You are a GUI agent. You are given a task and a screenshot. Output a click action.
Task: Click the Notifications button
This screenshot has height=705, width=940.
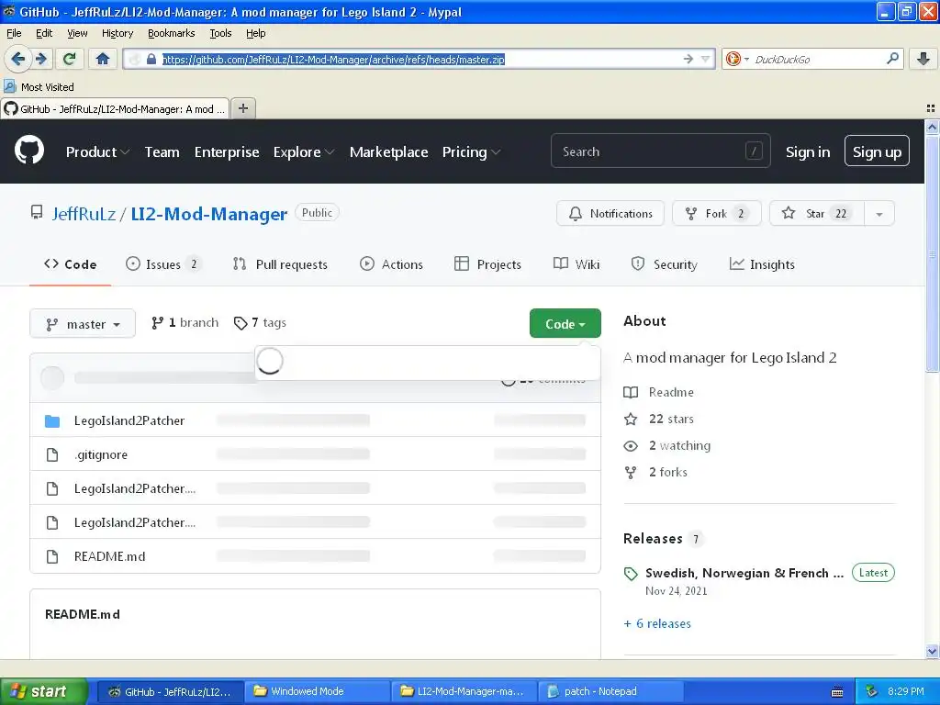(x=610, y=213)
